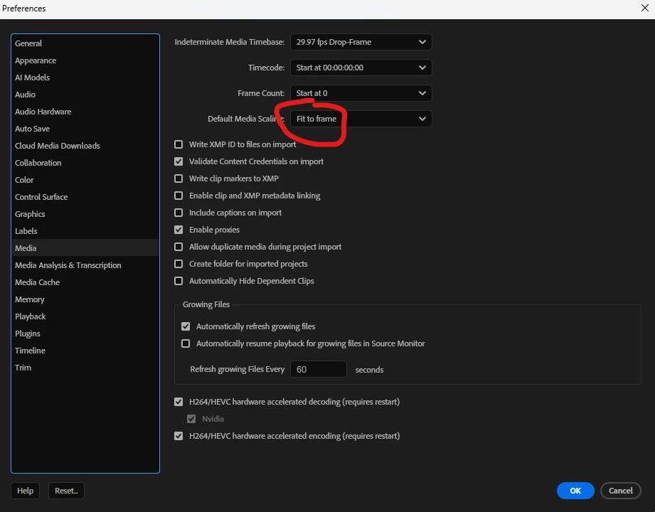Enable Automatically Hide Dependent Clips
The height and width of the screenshot is (512, 655).
(x=179, y=281)
